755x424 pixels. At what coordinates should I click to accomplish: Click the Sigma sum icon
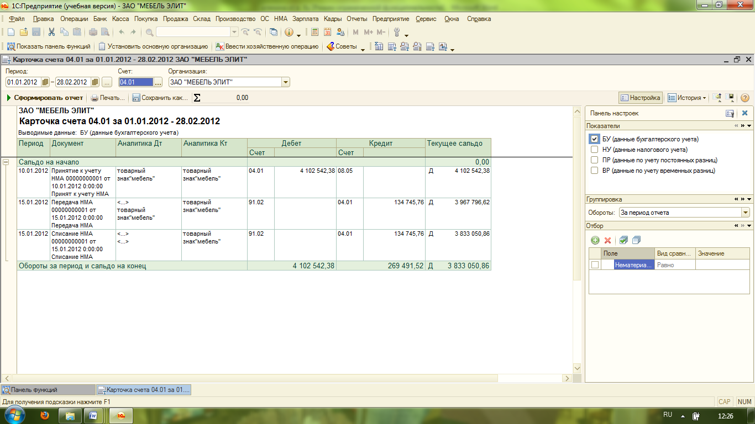[x=197, y=98]
